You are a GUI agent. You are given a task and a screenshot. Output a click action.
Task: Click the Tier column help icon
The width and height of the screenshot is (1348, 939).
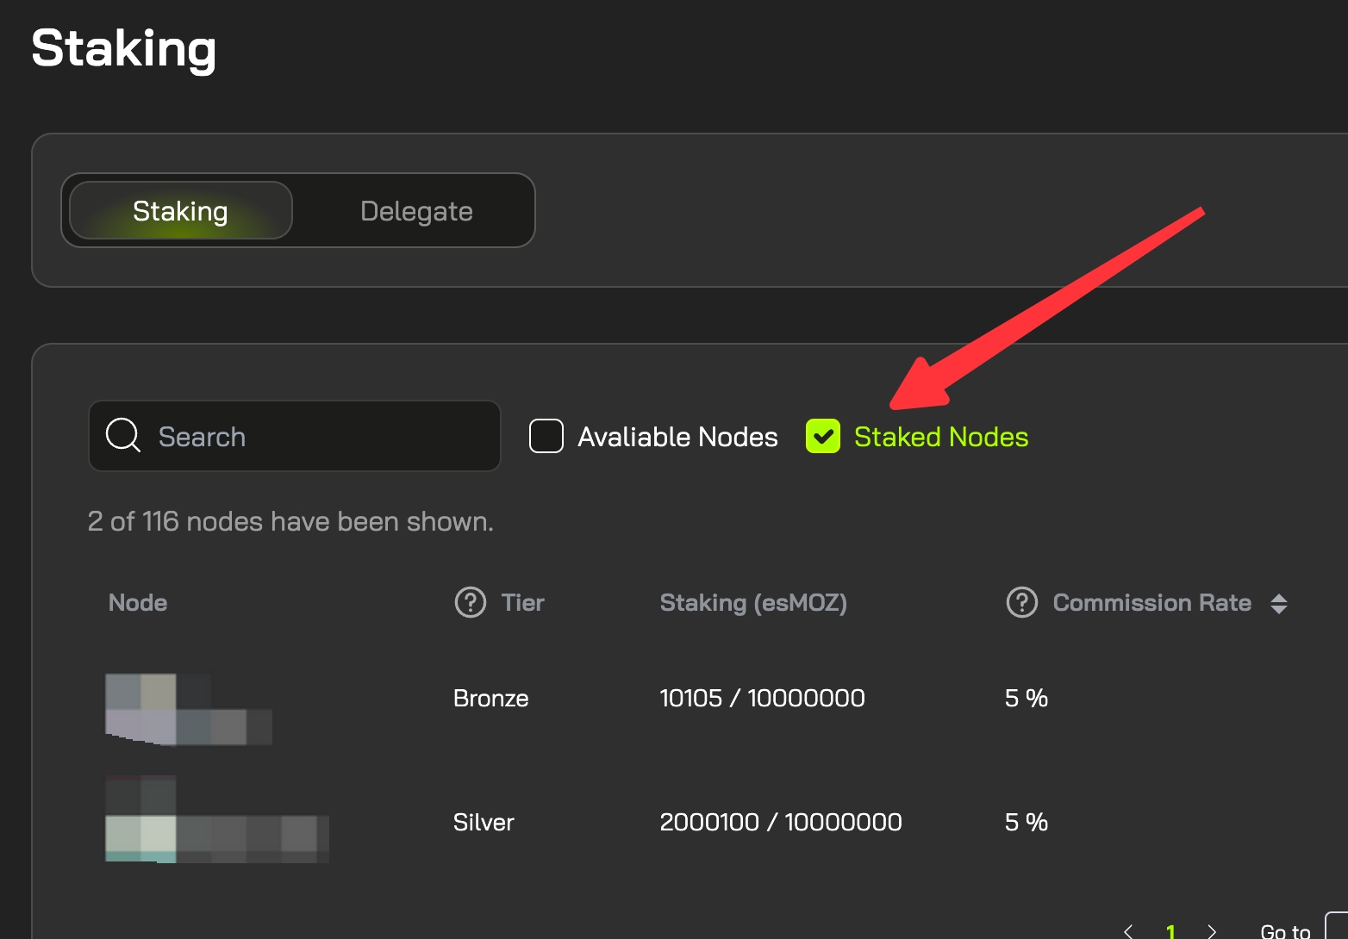(469, 602)
